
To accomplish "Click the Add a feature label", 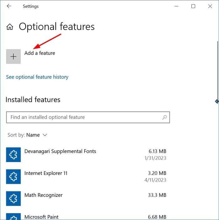I will [x=40, y=53].
